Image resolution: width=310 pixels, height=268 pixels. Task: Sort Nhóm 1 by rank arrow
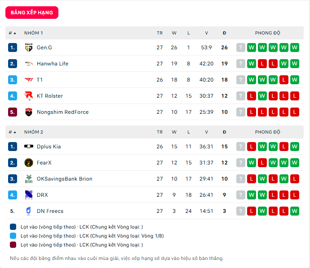pyautogui.click(x=14, y=33)
